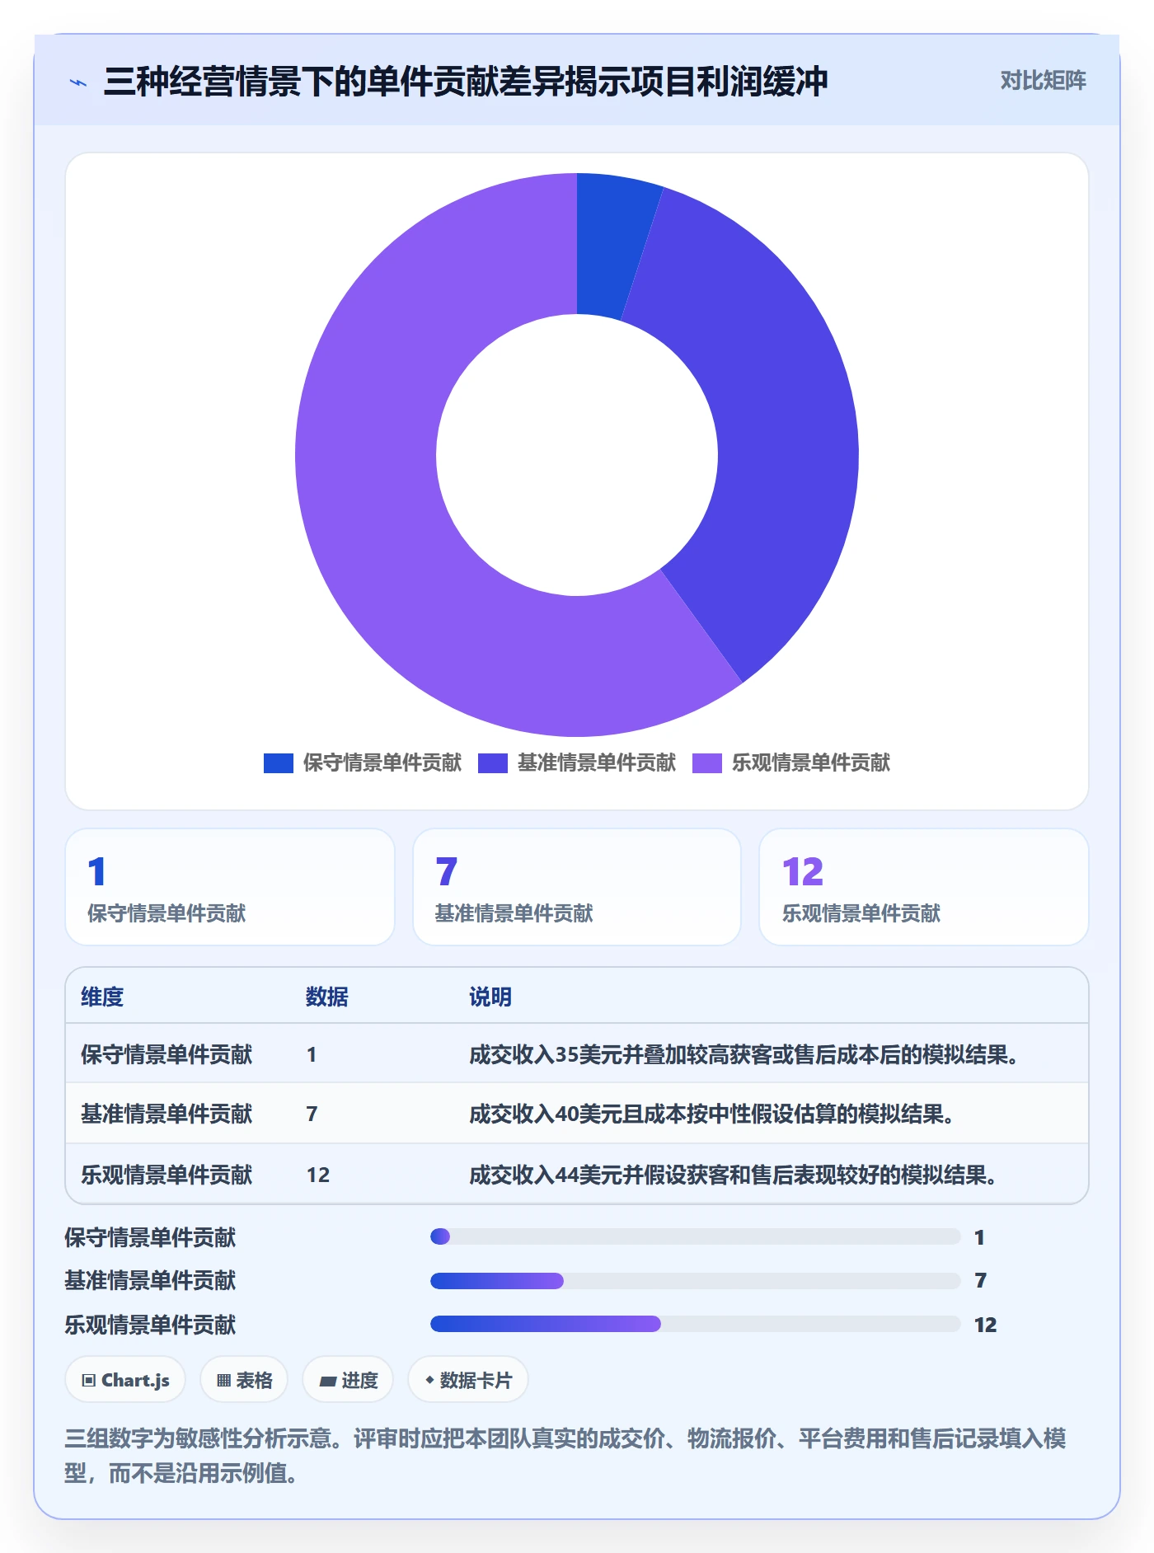Click the progress bar for 保守情景单件贡献

(x=696, y=1236)
